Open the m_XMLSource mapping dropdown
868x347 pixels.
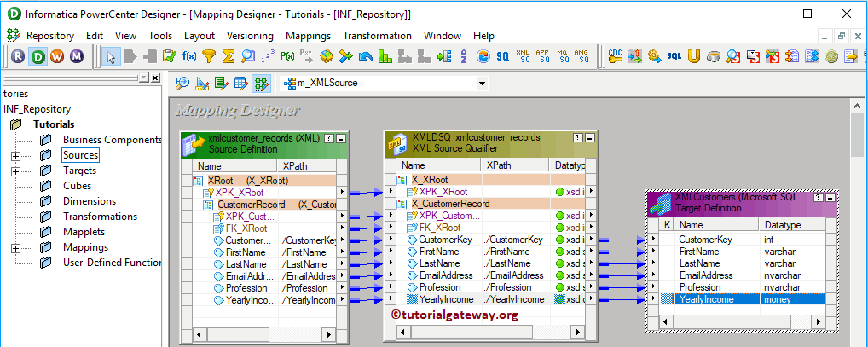(482, 84)
